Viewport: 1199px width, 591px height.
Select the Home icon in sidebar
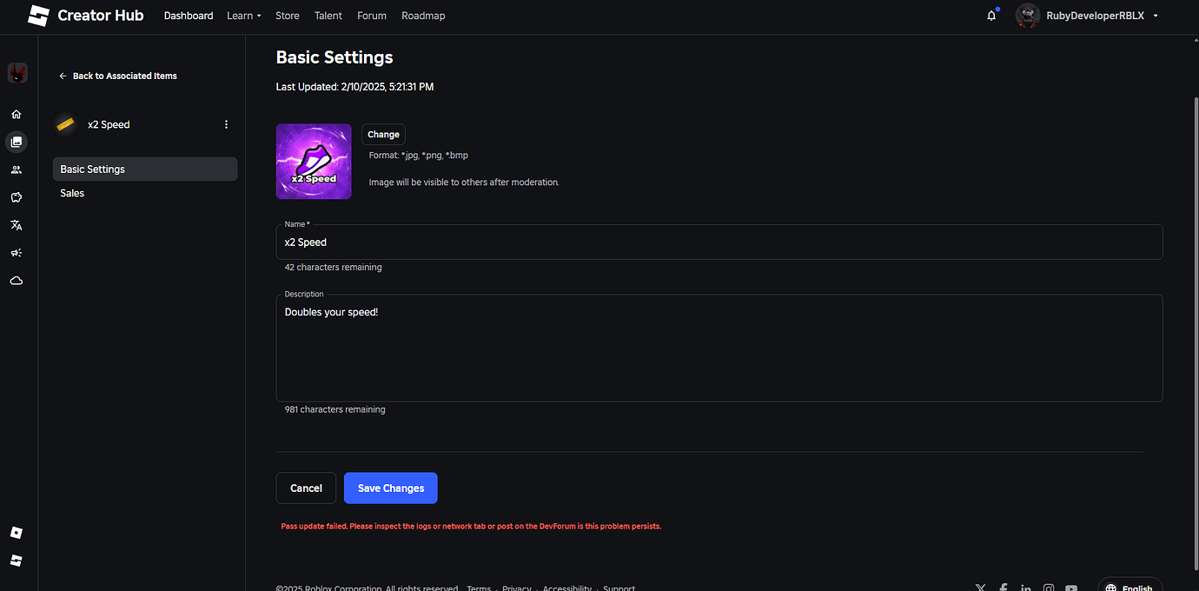click(16, 114)
